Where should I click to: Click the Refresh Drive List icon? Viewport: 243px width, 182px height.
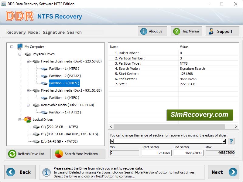pyautogui.click(x=12, y=154)
